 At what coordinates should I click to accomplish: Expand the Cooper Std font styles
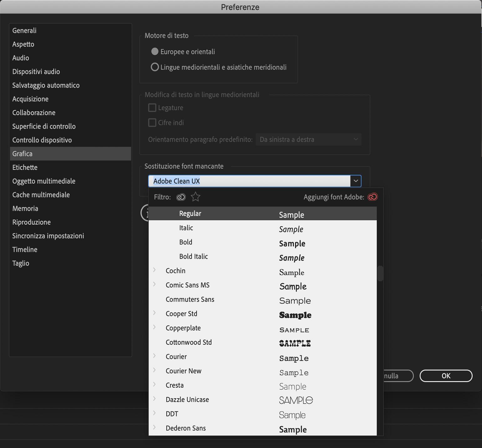tap(154, 313)
